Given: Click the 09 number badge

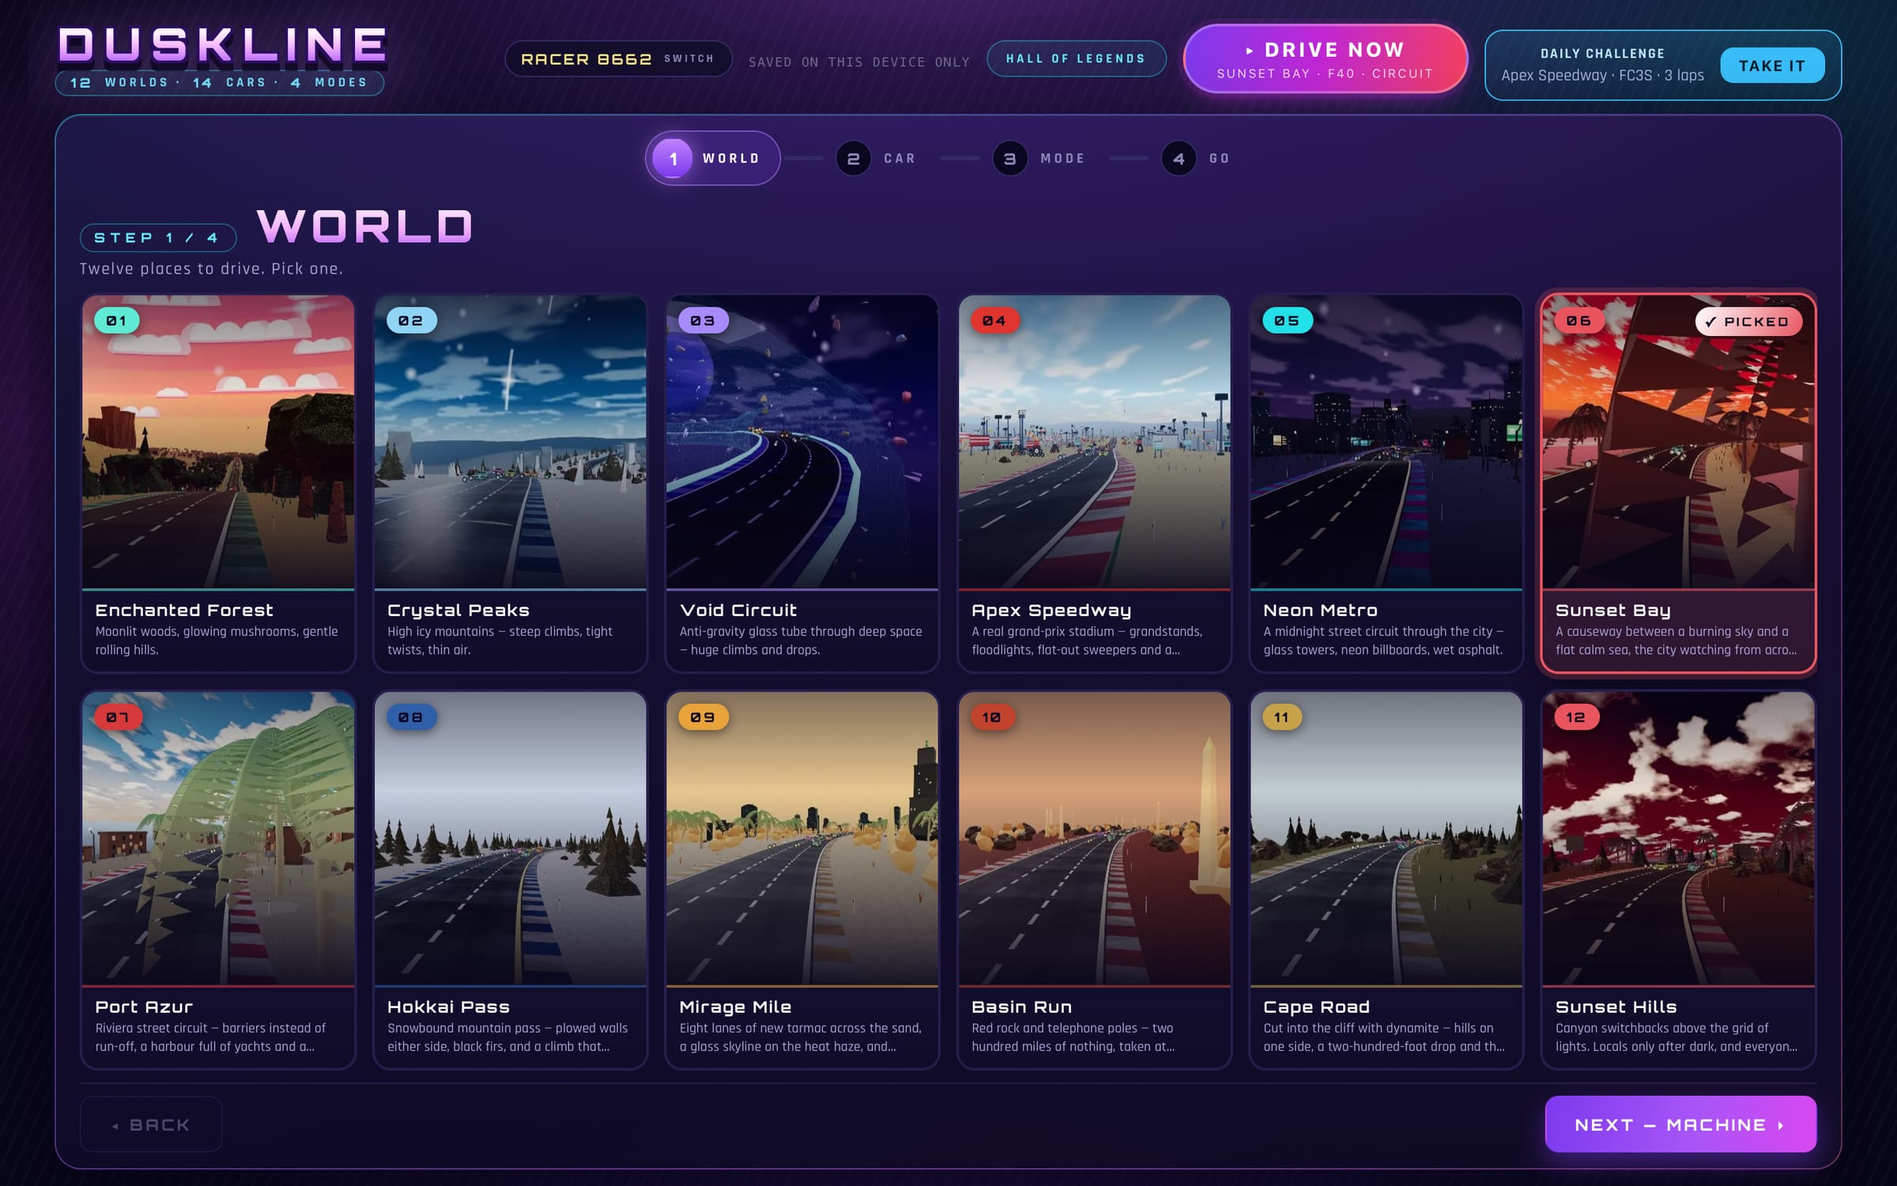Looking at the screenshot, I should 703,717.
